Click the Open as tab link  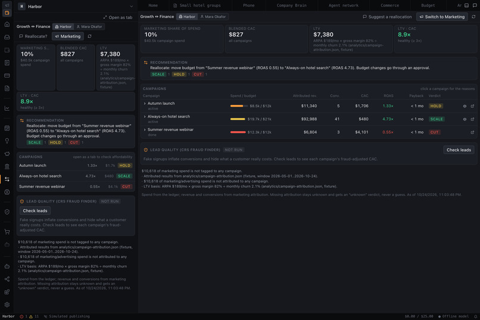click(x=118, y=17)
